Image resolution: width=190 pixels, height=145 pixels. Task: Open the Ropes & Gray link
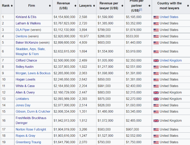[x=25, y=136]
